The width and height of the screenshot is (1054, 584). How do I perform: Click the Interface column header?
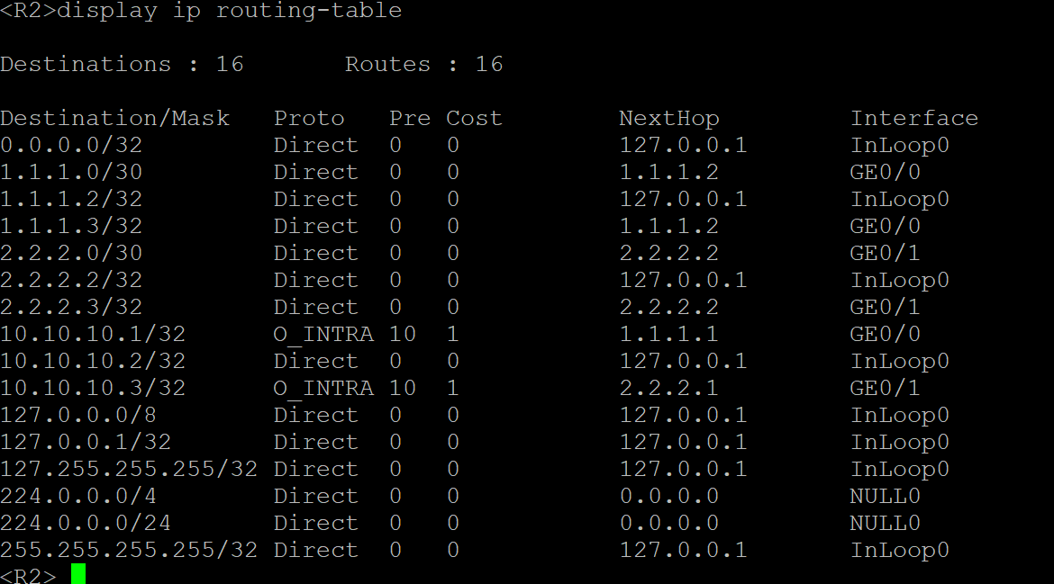point(913,119)
